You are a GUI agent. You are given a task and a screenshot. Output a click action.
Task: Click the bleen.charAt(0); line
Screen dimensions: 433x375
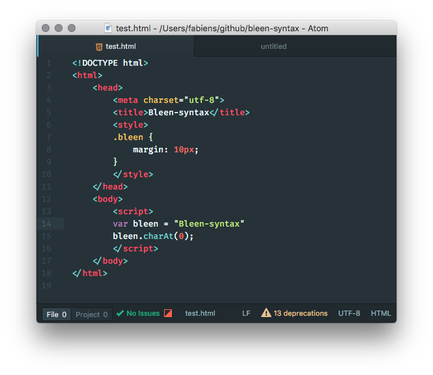coord(153,236)
